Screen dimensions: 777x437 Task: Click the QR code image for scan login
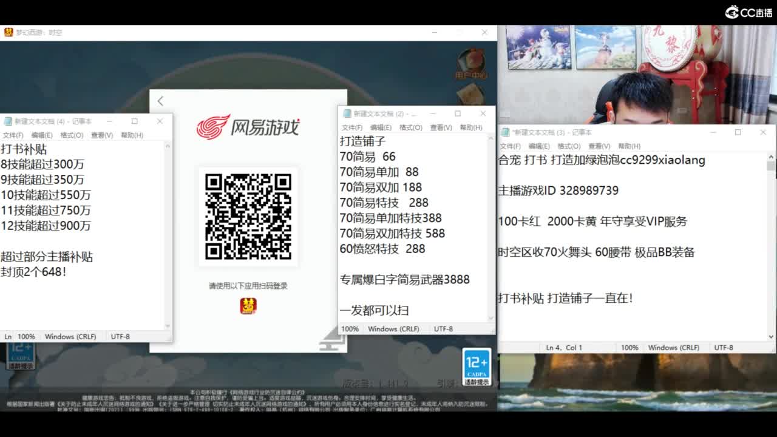pos(248,217)
